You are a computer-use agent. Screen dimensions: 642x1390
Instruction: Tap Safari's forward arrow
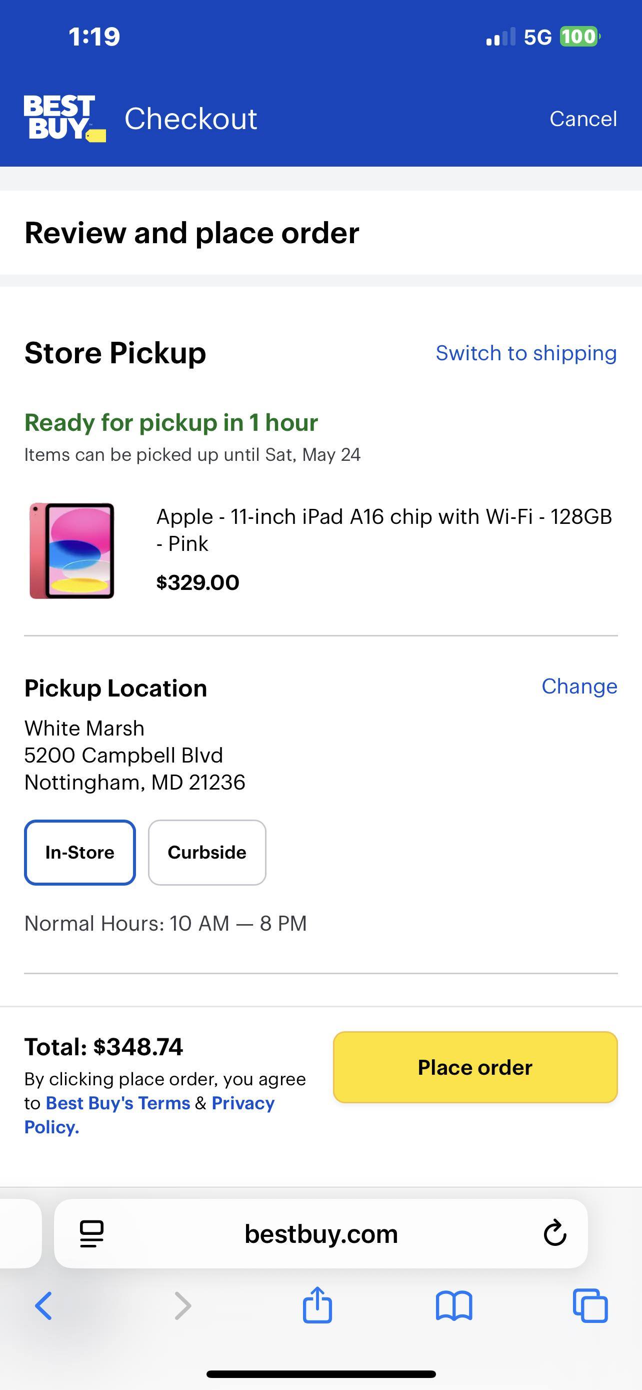182,1306
